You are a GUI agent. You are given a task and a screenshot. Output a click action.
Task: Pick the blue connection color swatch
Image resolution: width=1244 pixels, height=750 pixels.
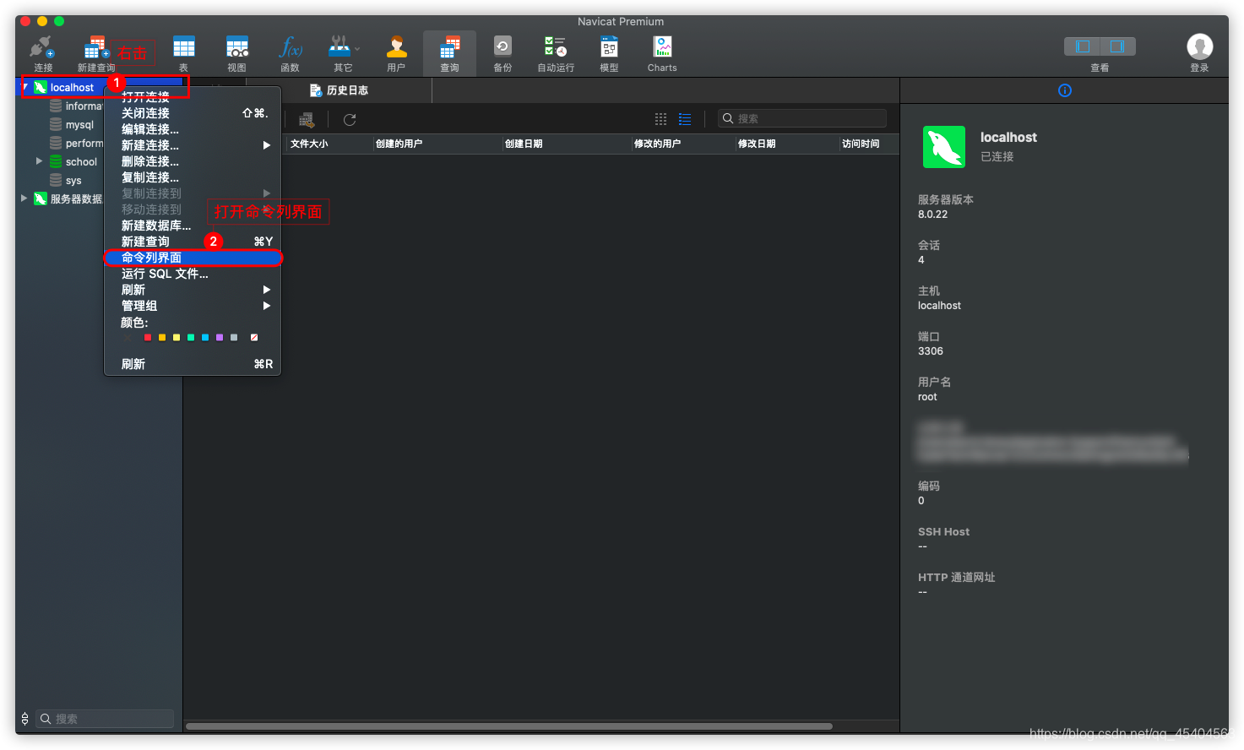[x=205, y=337]
